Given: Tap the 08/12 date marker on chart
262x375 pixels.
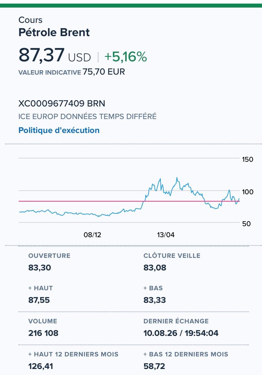Looking at the screenshot, I should click(92, 235).
